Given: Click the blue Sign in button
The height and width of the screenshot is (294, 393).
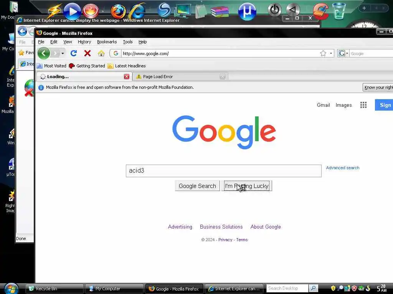Looking at the screenshot, I should [384, 105].
